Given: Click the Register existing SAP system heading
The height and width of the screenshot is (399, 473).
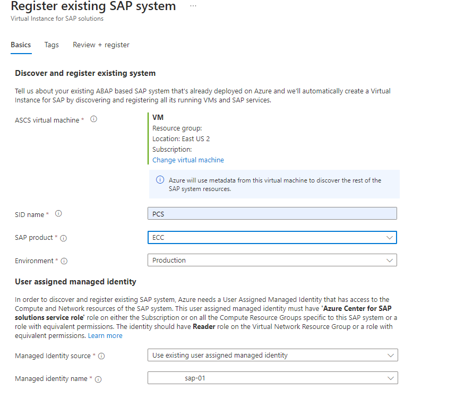Looking at the screenshot, I should pyautogui.click(x=93, y=7).
